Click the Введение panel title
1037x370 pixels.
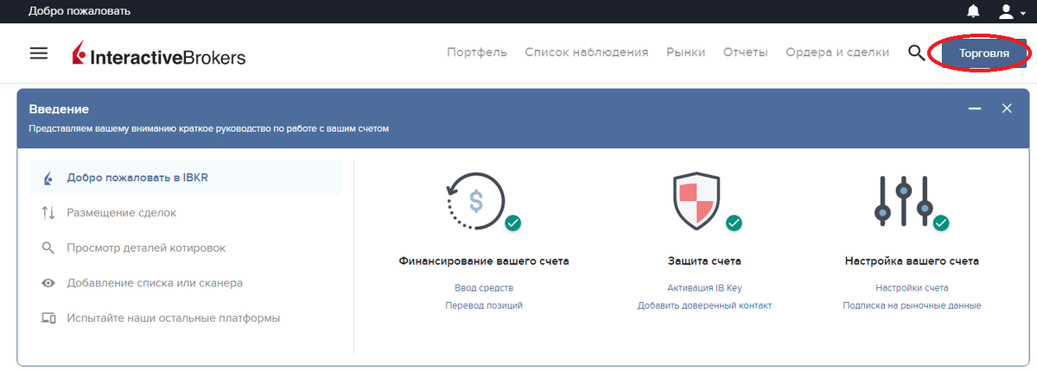pos(59,110)
